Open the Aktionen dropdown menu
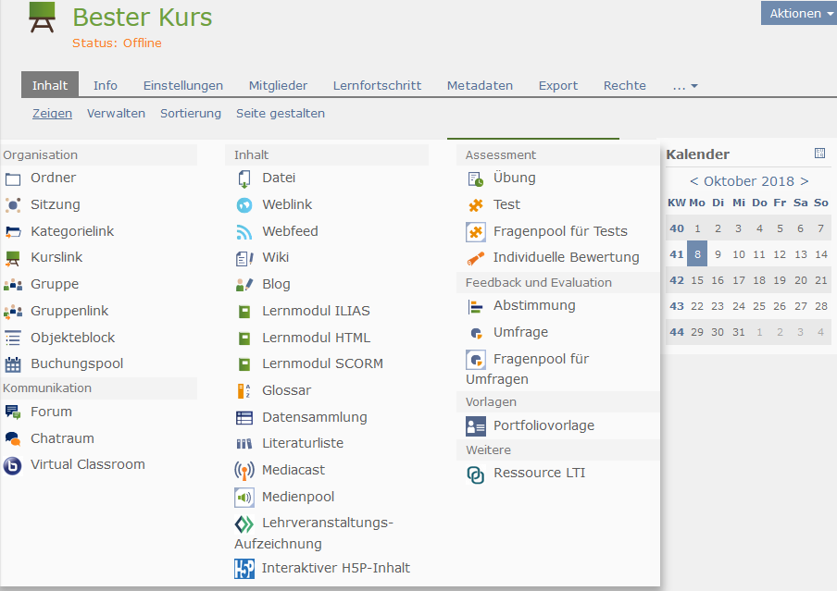Viewport: 837px width, 591px height. (x=798, y=13)
